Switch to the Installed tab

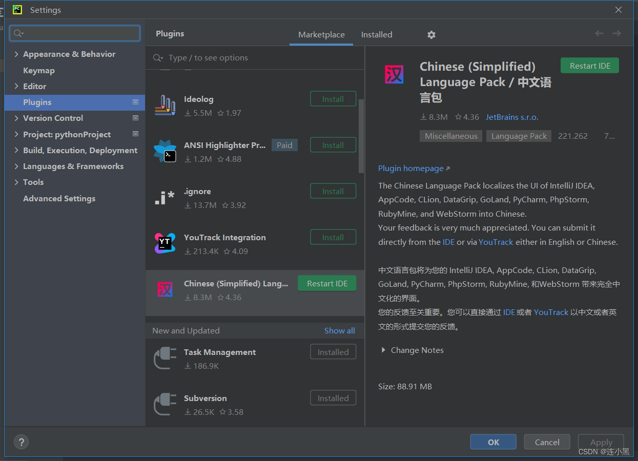click(x=377, y=35)
